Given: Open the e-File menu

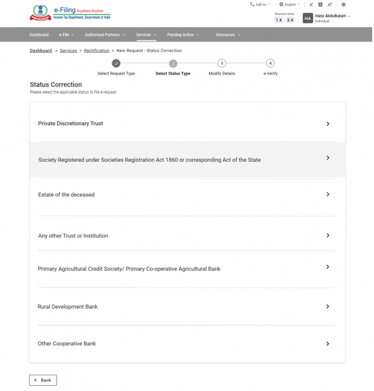Looking at the screenshot, I should pos(67,35).
